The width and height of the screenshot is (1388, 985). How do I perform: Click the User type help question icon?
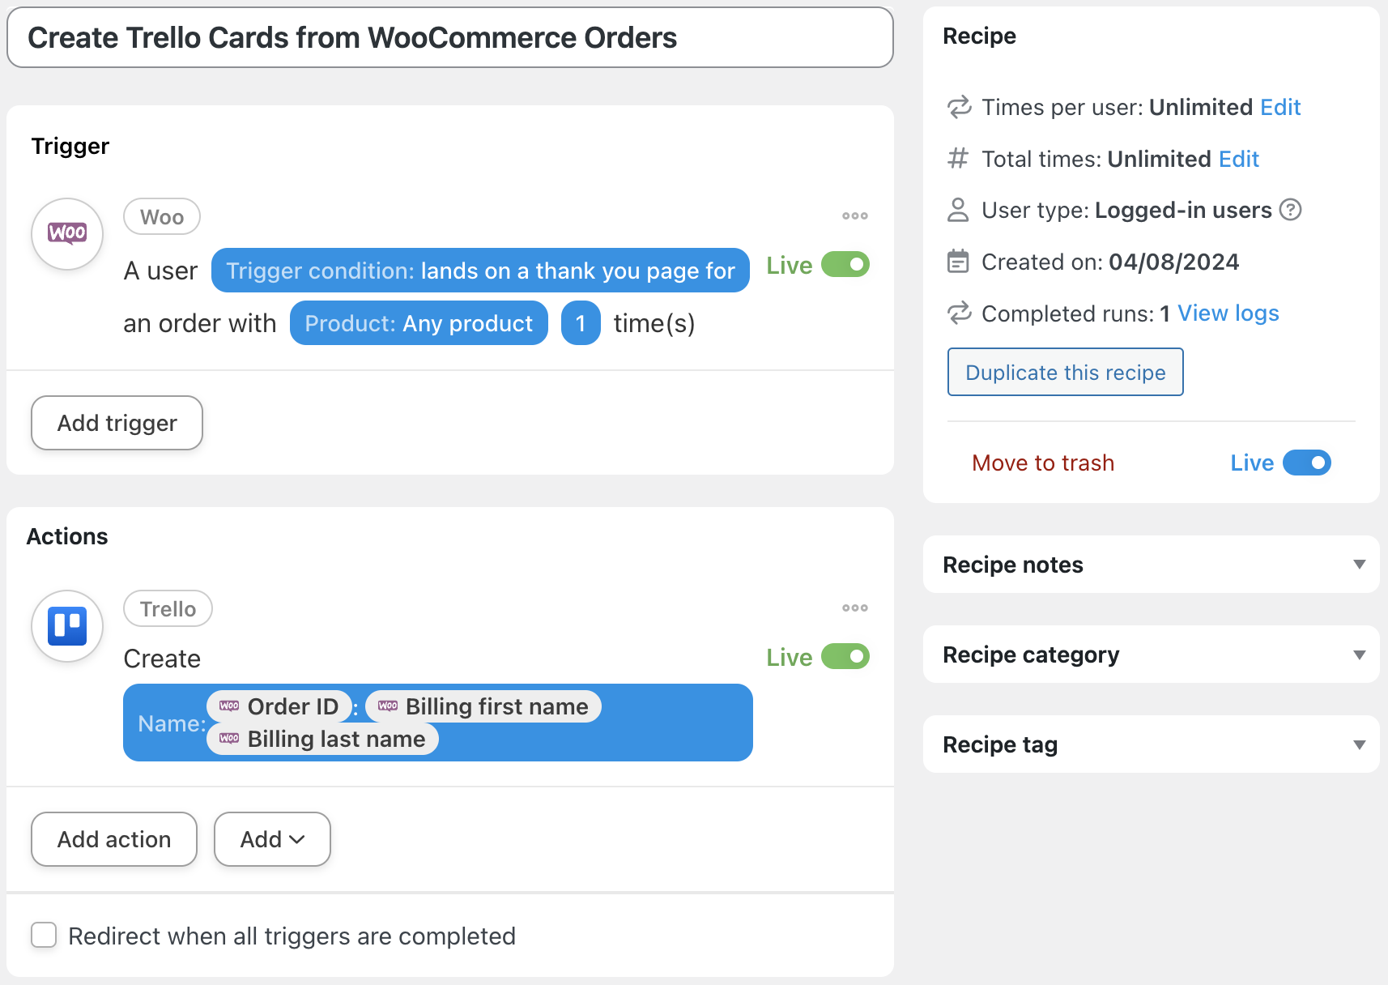tap(1290, 210)
